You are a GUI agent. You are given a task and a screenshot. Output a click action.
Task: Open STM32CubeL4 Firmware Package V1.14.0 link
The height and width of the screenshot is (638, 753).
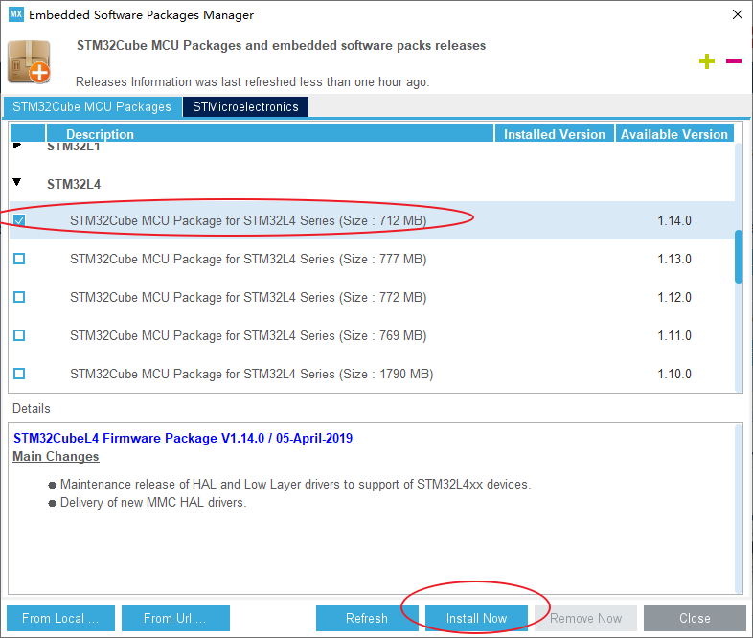click(x=183, y=438)
